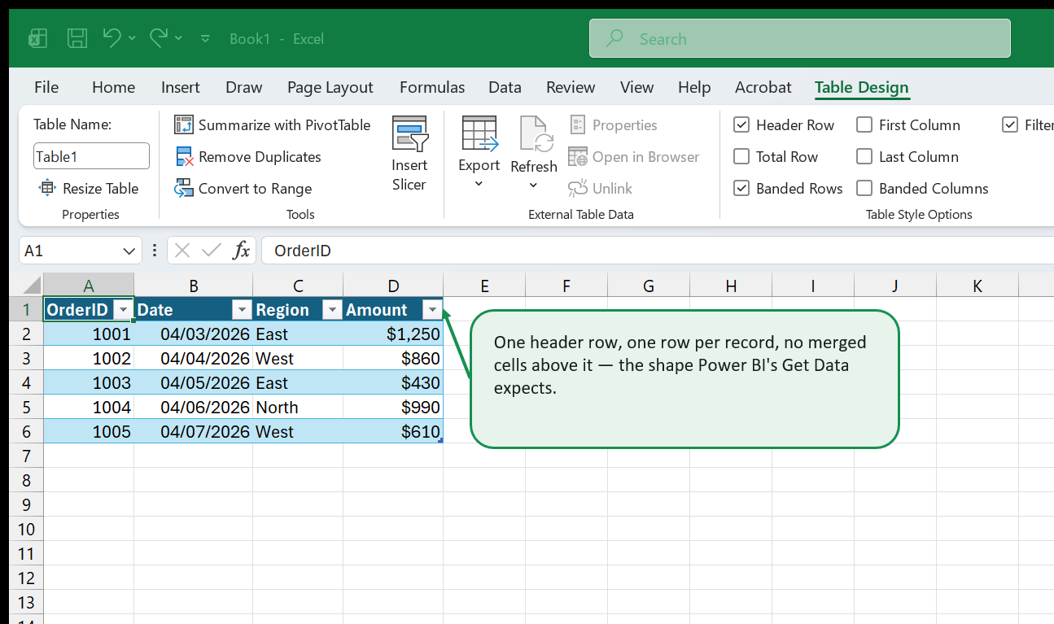This screenshot has width=1054, height=624.
Task: Open the Redo history dropdown arrow
Action: click(x=179, y=38)
